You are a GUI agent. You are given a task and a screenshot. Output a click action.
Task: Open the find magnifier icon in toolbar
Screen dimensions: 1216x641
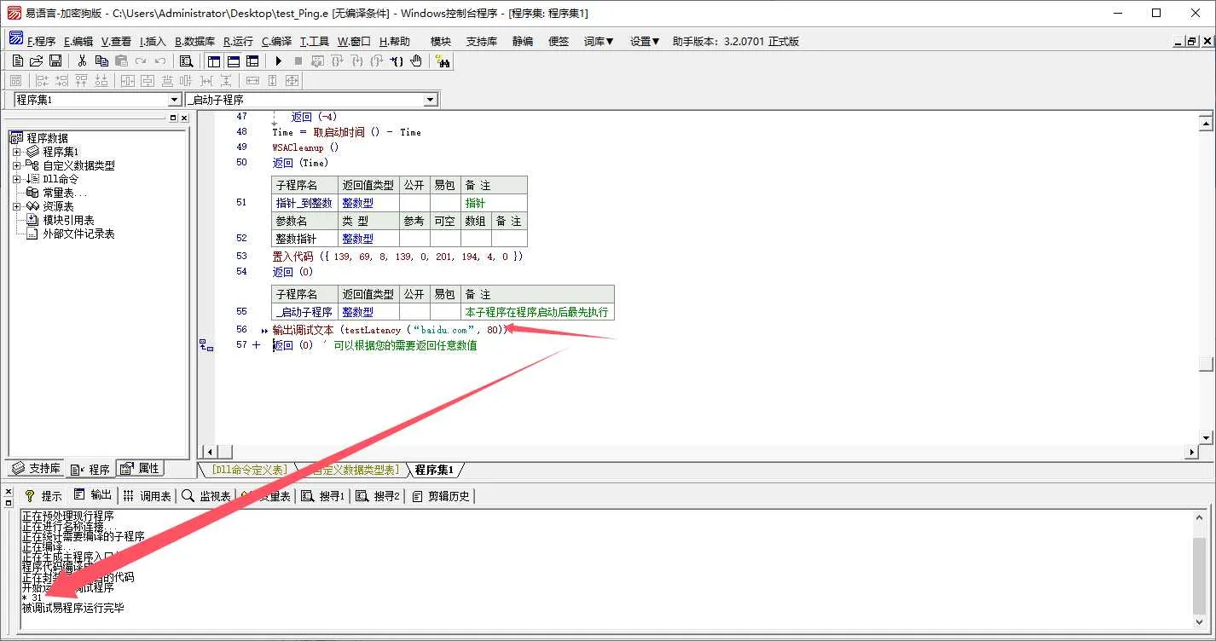coord(185,61)
